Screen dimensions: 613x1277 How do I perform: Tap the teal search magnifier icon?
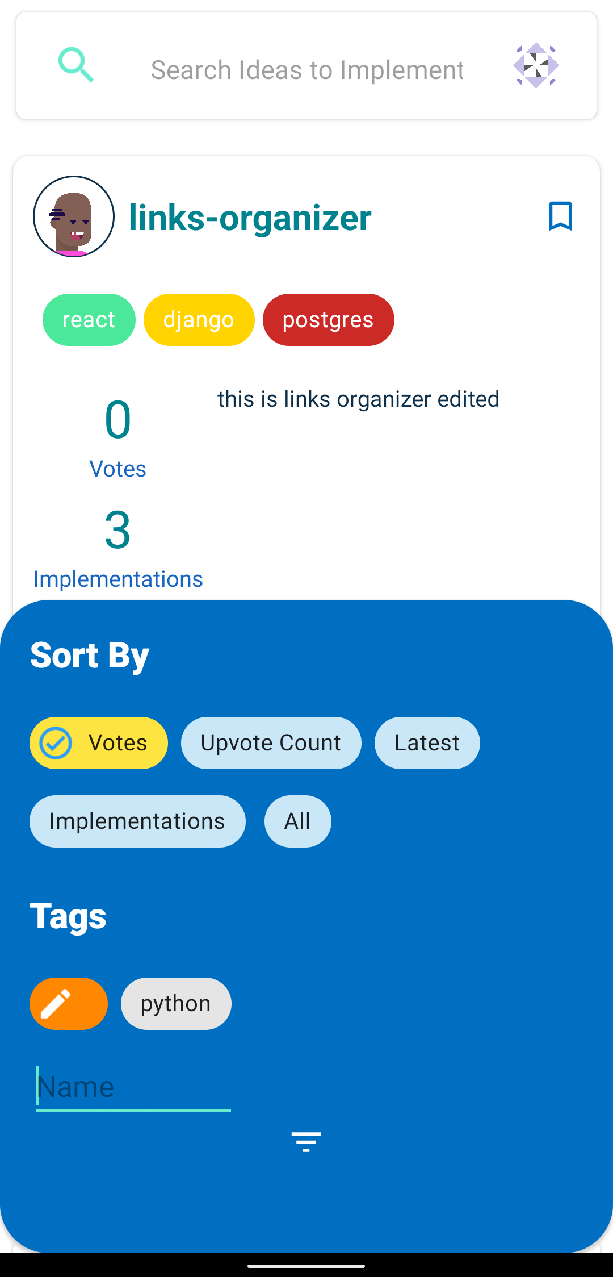[x=76, y=65]
